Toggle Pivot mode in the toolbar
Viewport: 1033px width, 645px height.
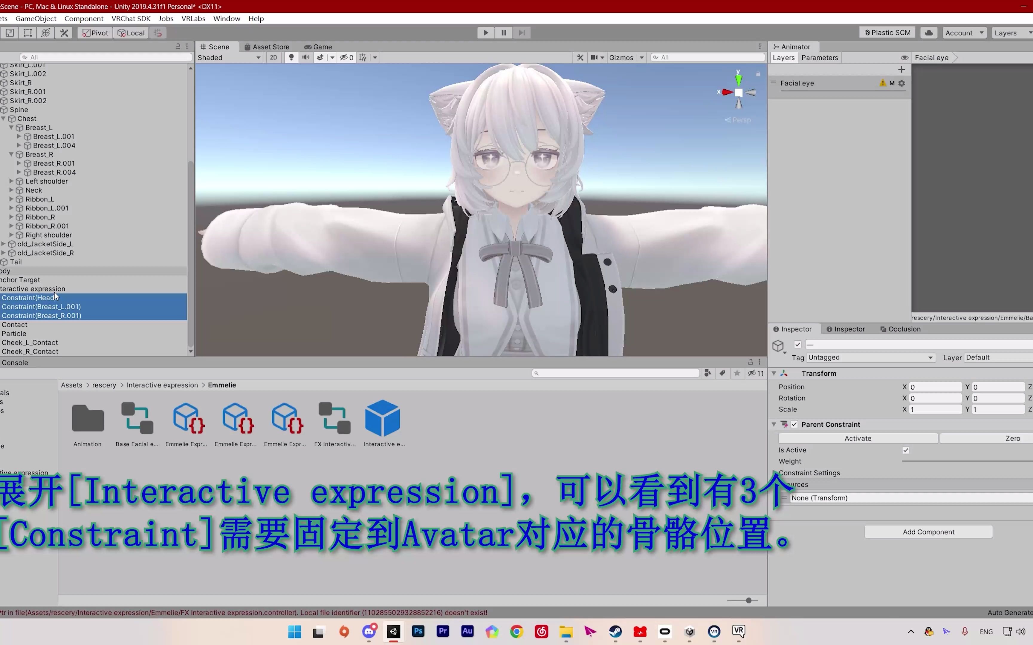[95, 33]
